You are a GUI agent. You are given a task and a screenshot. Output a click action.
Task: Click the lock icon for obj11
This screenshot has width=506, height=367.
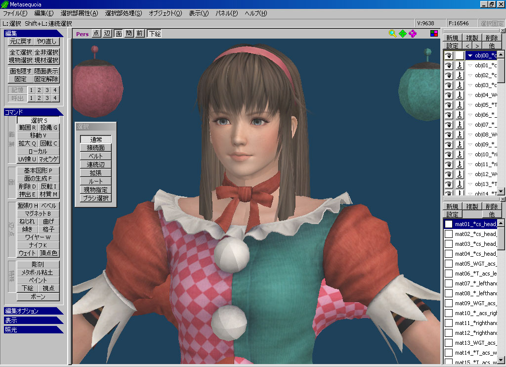[x=460, y=164]
